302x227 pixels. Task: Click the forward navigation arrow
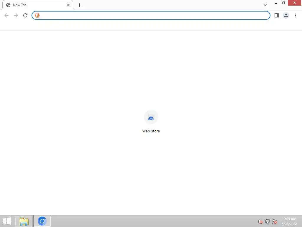pyautogui.click(x=16, y=15)
